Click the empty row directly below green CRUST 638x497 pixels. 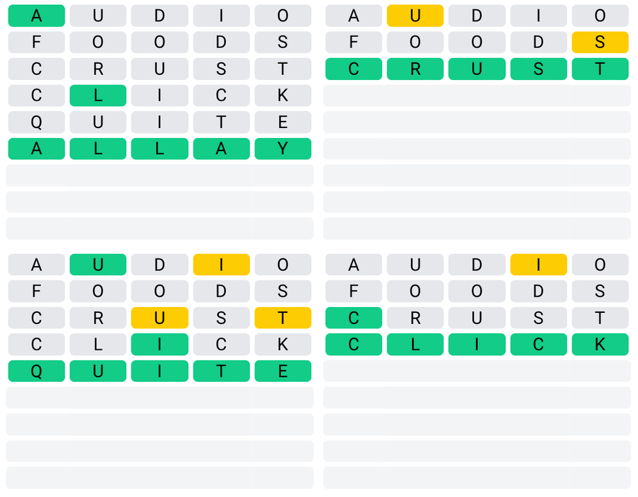[477, 96]
